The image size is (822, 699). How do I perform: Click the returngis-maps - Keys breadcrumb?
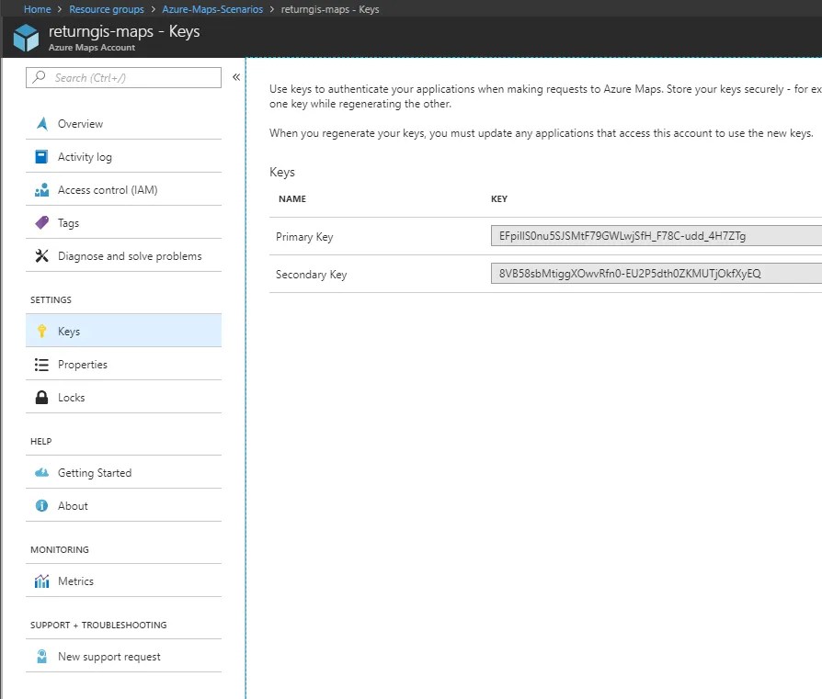330,9
